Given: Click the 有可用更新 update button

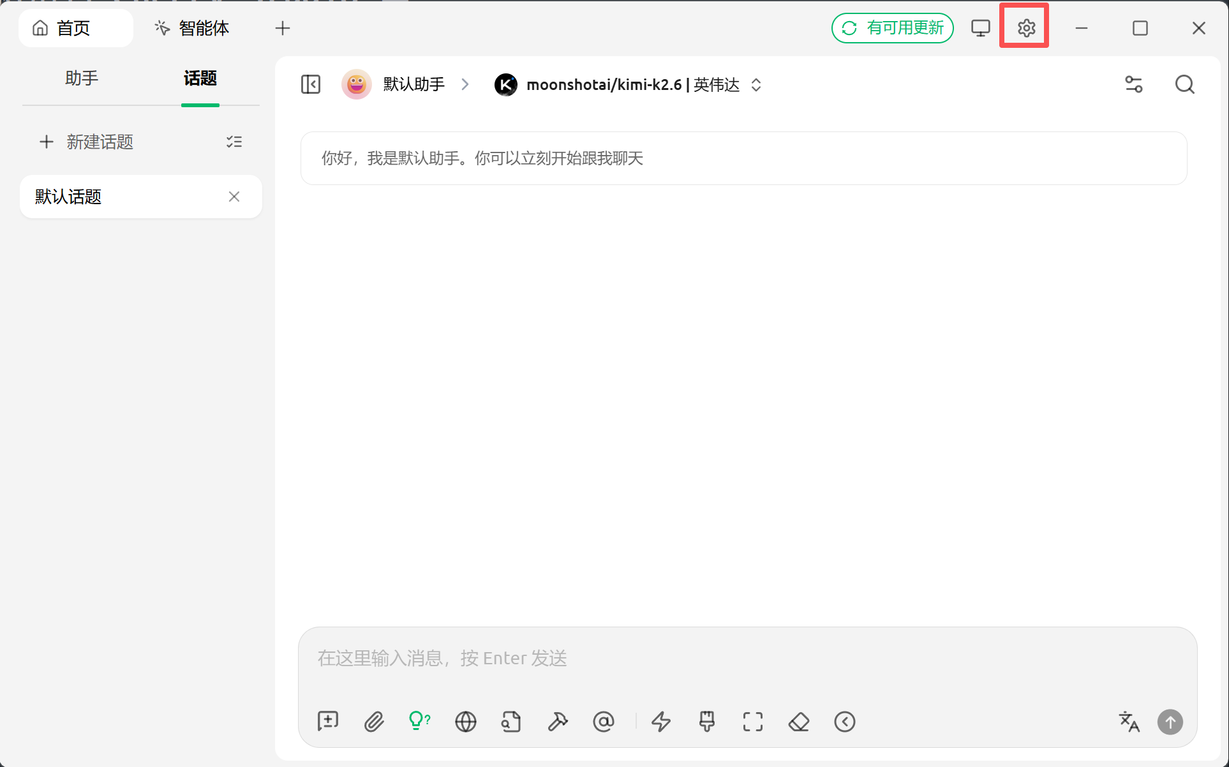Looking at the screenshot, I should click(892, 28).
